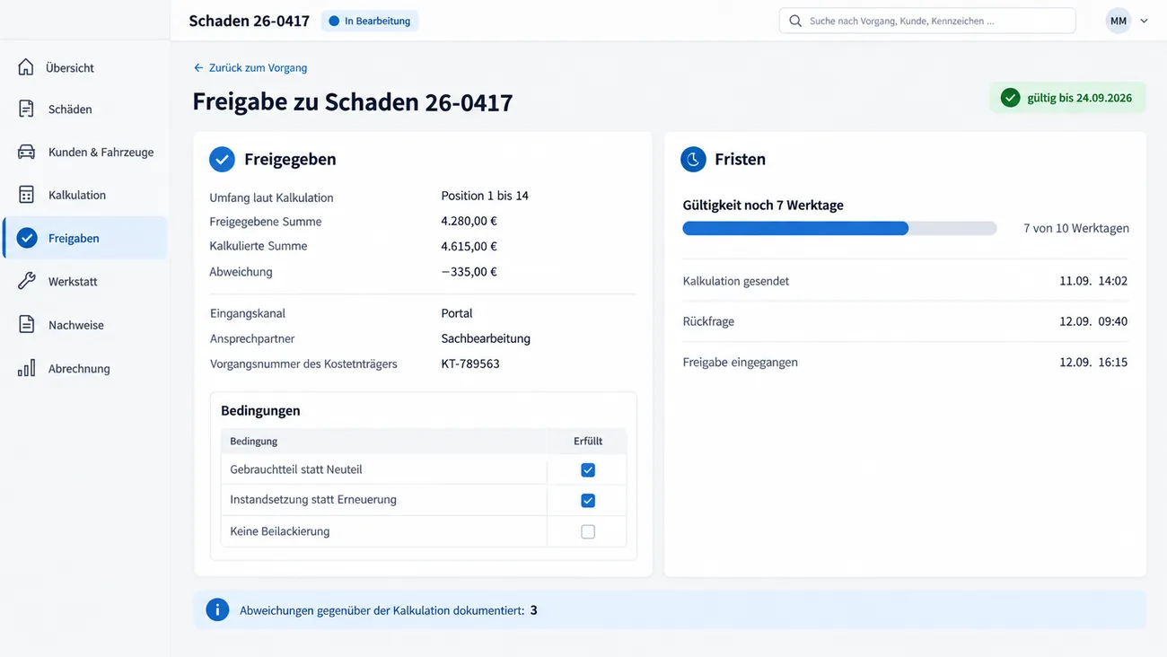
Task: Click the Gebrauchtteil statt Neuteil label
Action: click(x=296, y=469)
